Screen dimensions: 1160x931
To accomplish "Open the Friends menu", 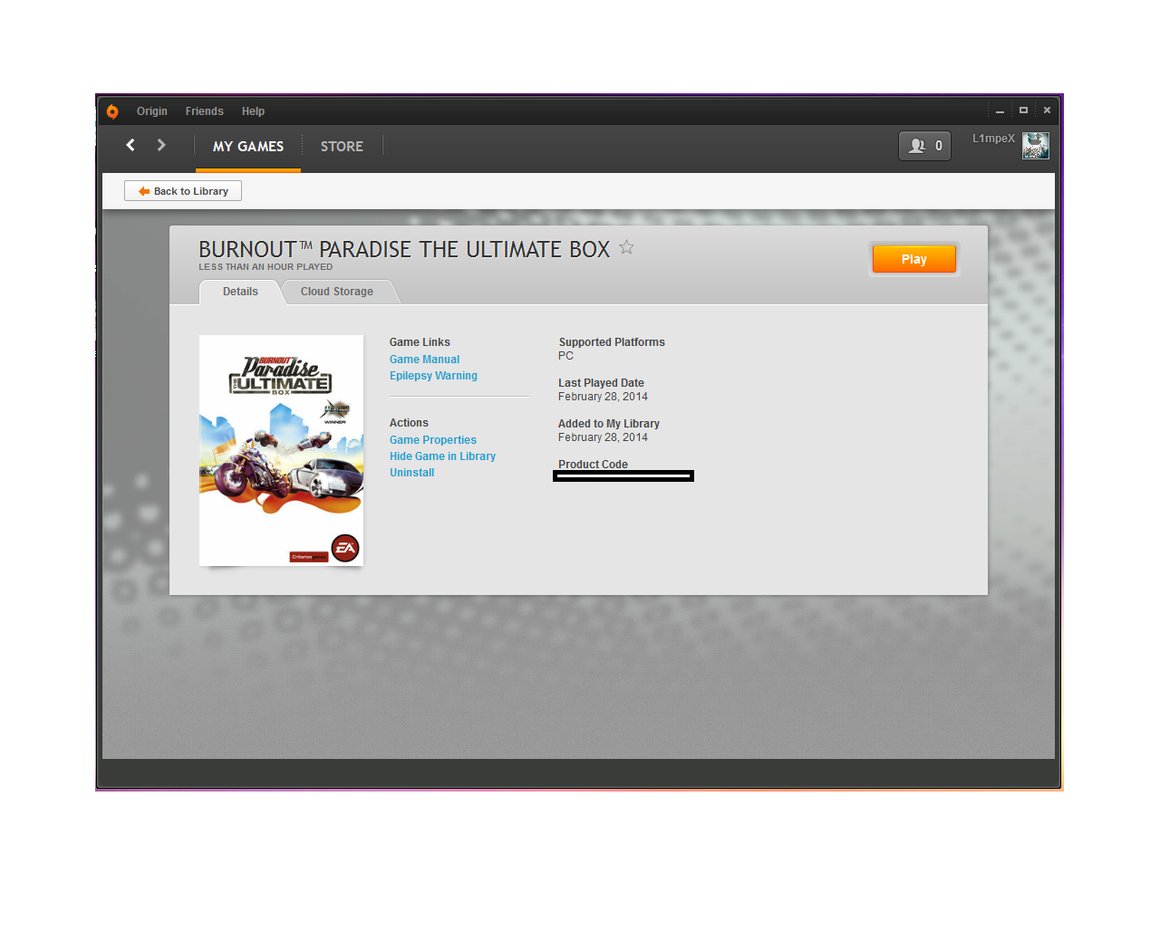I will point(204,111).
